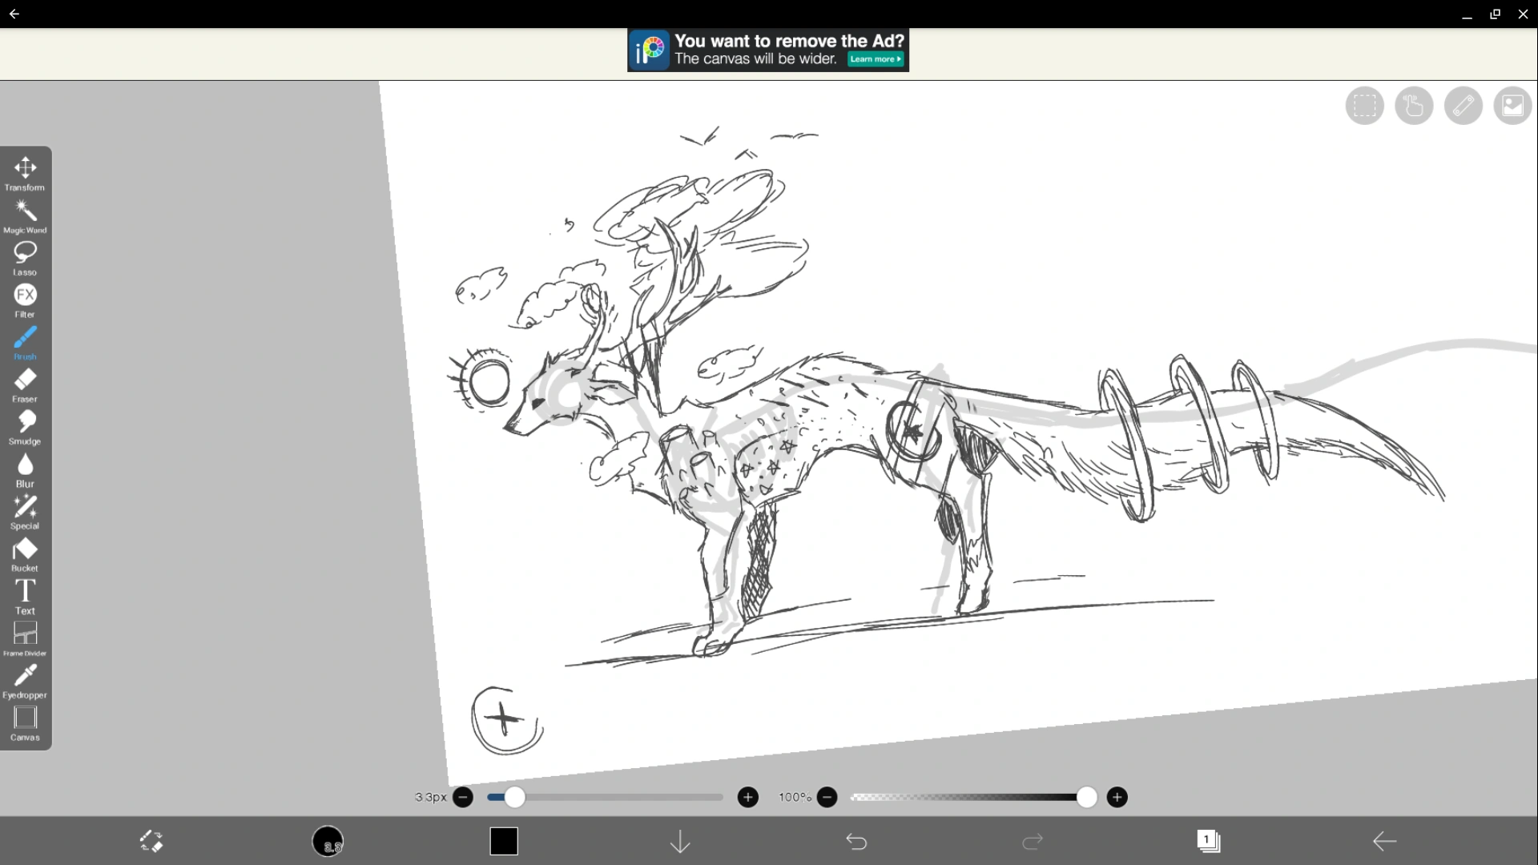Open the Ruler tool

tap(1464, 106)
